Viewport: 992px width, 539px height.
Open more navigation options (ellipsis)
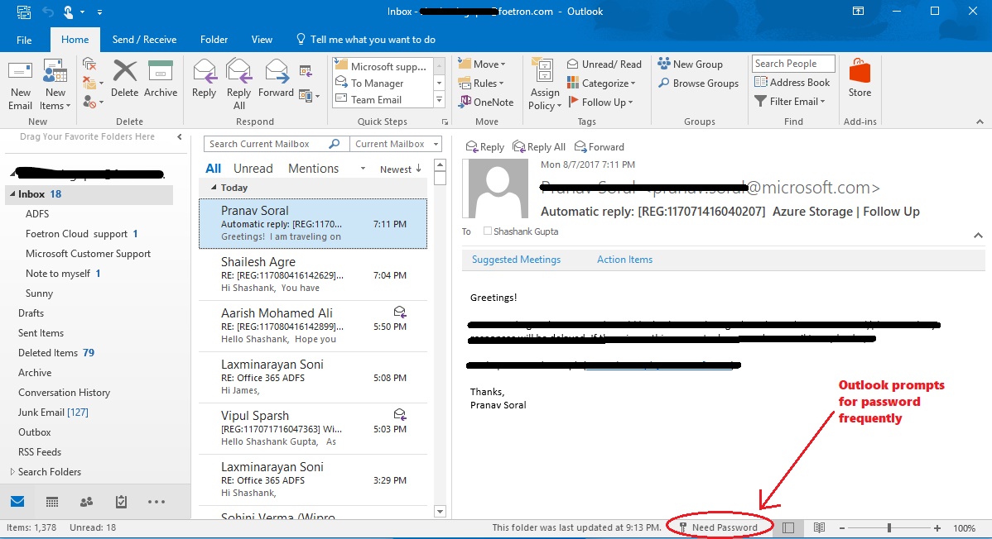157,502
